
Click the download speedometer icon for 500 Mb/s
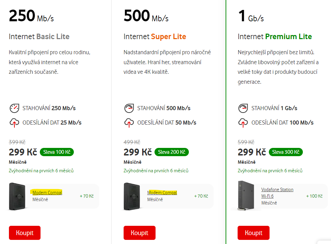point(129,108)
